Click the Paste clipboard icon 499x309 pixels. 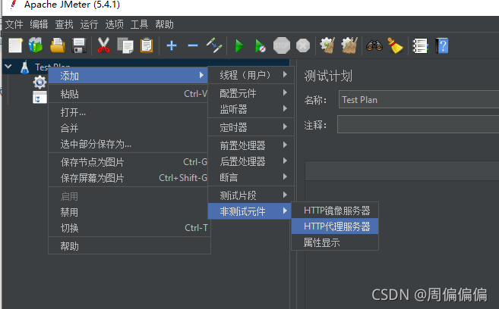pos(147,45)
